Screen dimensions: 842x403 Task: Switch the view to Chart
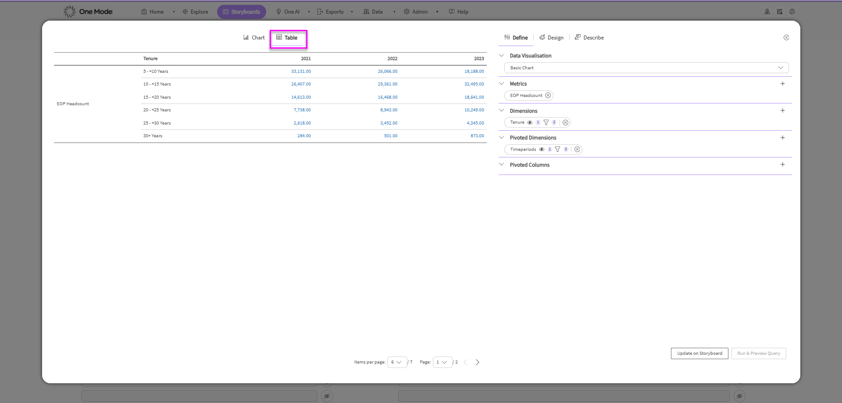(254, 38)
